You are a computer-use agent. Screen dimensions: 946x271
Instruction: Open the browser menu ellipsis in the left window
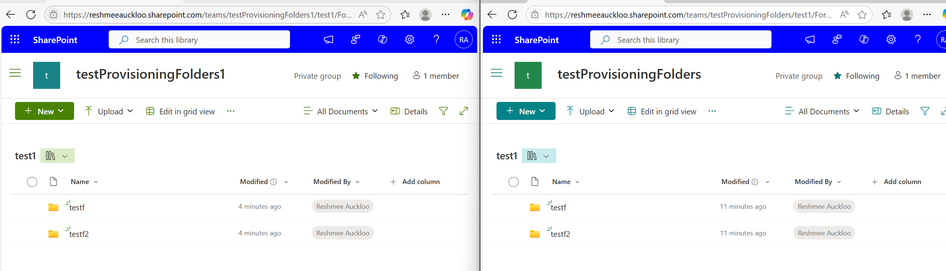pos(445,15)
